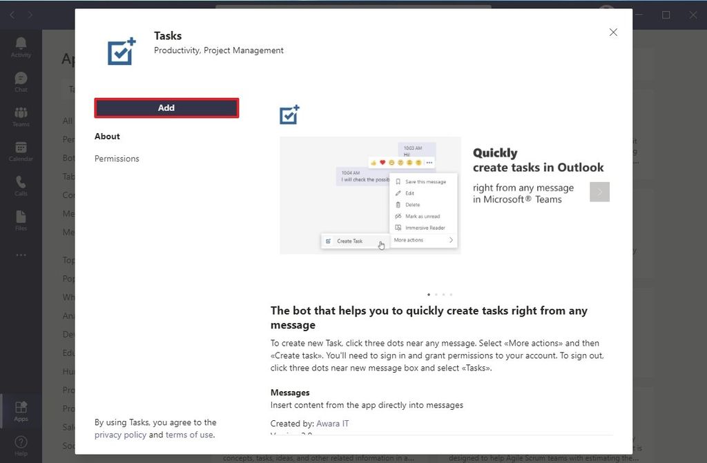Switch to the Permissions tab

117,159
